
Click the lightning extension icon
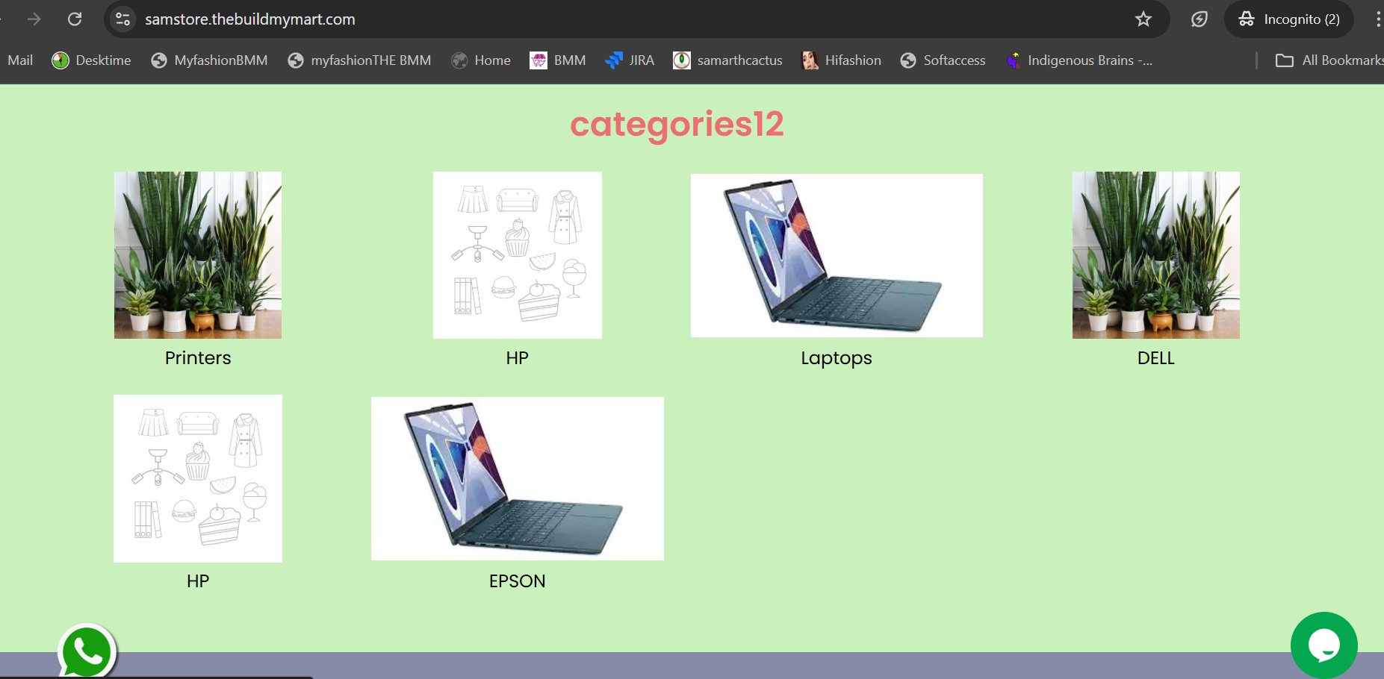(1200, 19)
